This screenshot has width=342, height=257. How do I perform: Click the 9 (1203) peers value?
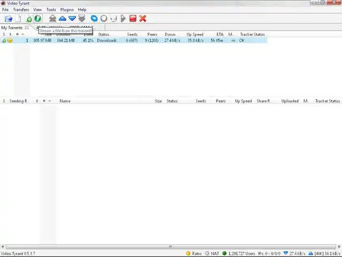point(152,41)
